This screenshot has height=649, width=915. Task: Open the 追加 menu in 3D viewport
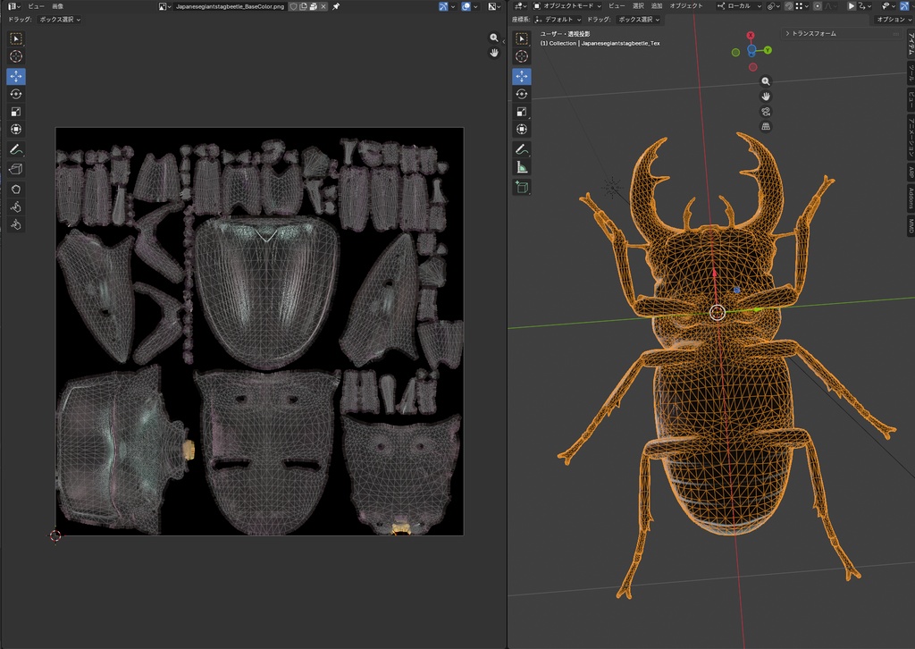pos(657,6)
